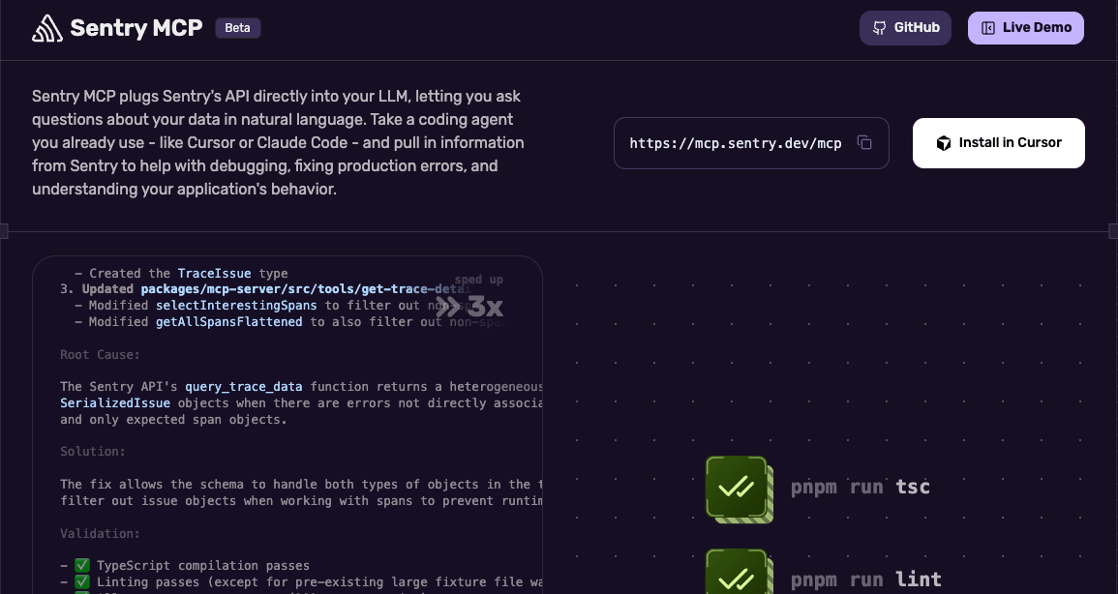This screenshot has height=594, width=1118.
Task: Click the green checkmark beside pnpm run tsc
Action: (738, 489)
